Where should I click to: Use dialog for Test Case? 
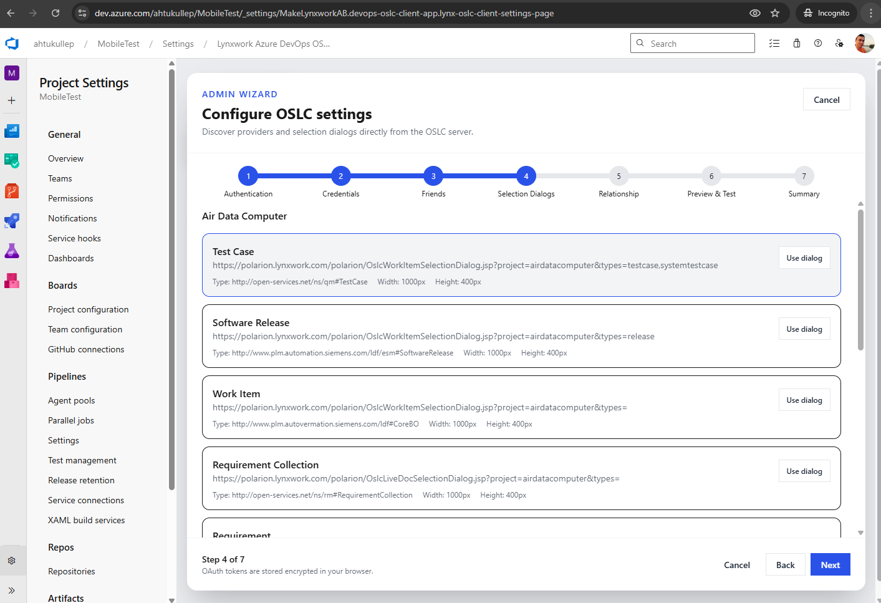804,258
